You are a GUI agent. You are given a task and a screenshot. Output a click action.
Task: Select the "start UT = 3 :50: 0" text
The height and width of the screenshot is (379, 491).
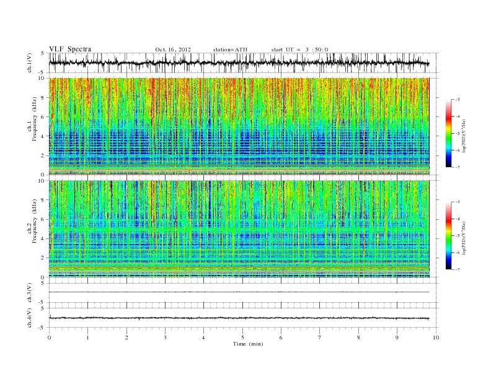pos(299,50)
